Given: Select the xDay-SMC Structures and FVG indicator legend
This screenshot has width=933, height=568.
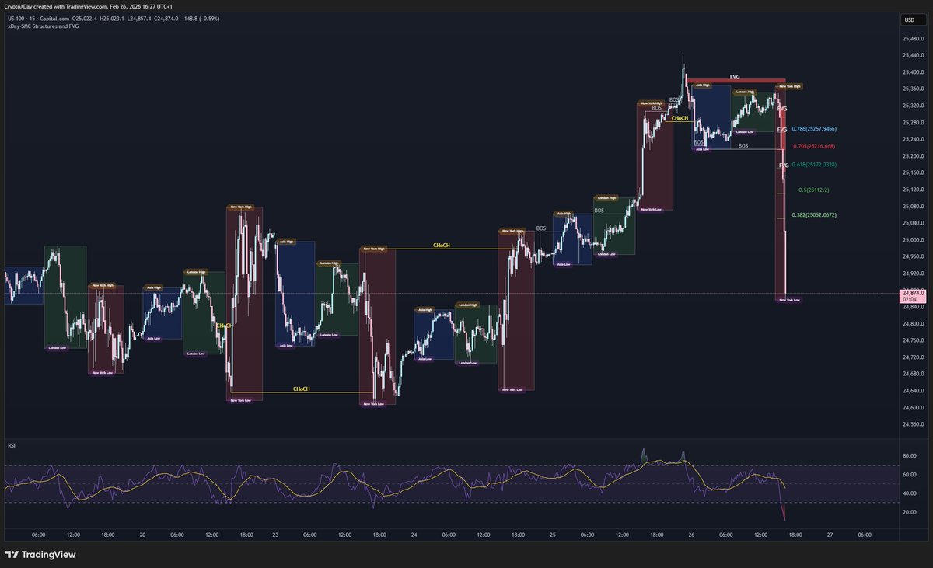Looking at the screenshot, I should point(43,26).
